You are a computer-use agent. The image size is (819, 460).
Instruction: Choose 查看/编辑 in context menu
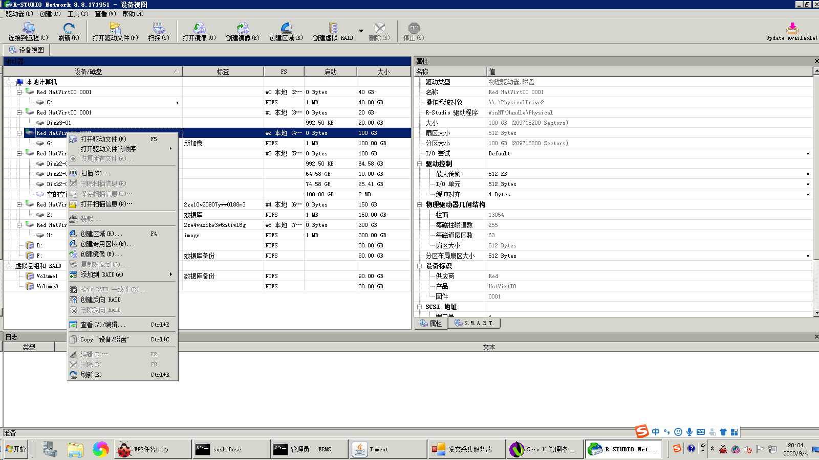coord(123,325)
